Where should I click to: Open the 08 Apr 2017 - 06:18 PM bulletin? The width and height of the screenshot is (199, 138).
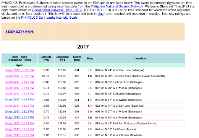(19, 70)
